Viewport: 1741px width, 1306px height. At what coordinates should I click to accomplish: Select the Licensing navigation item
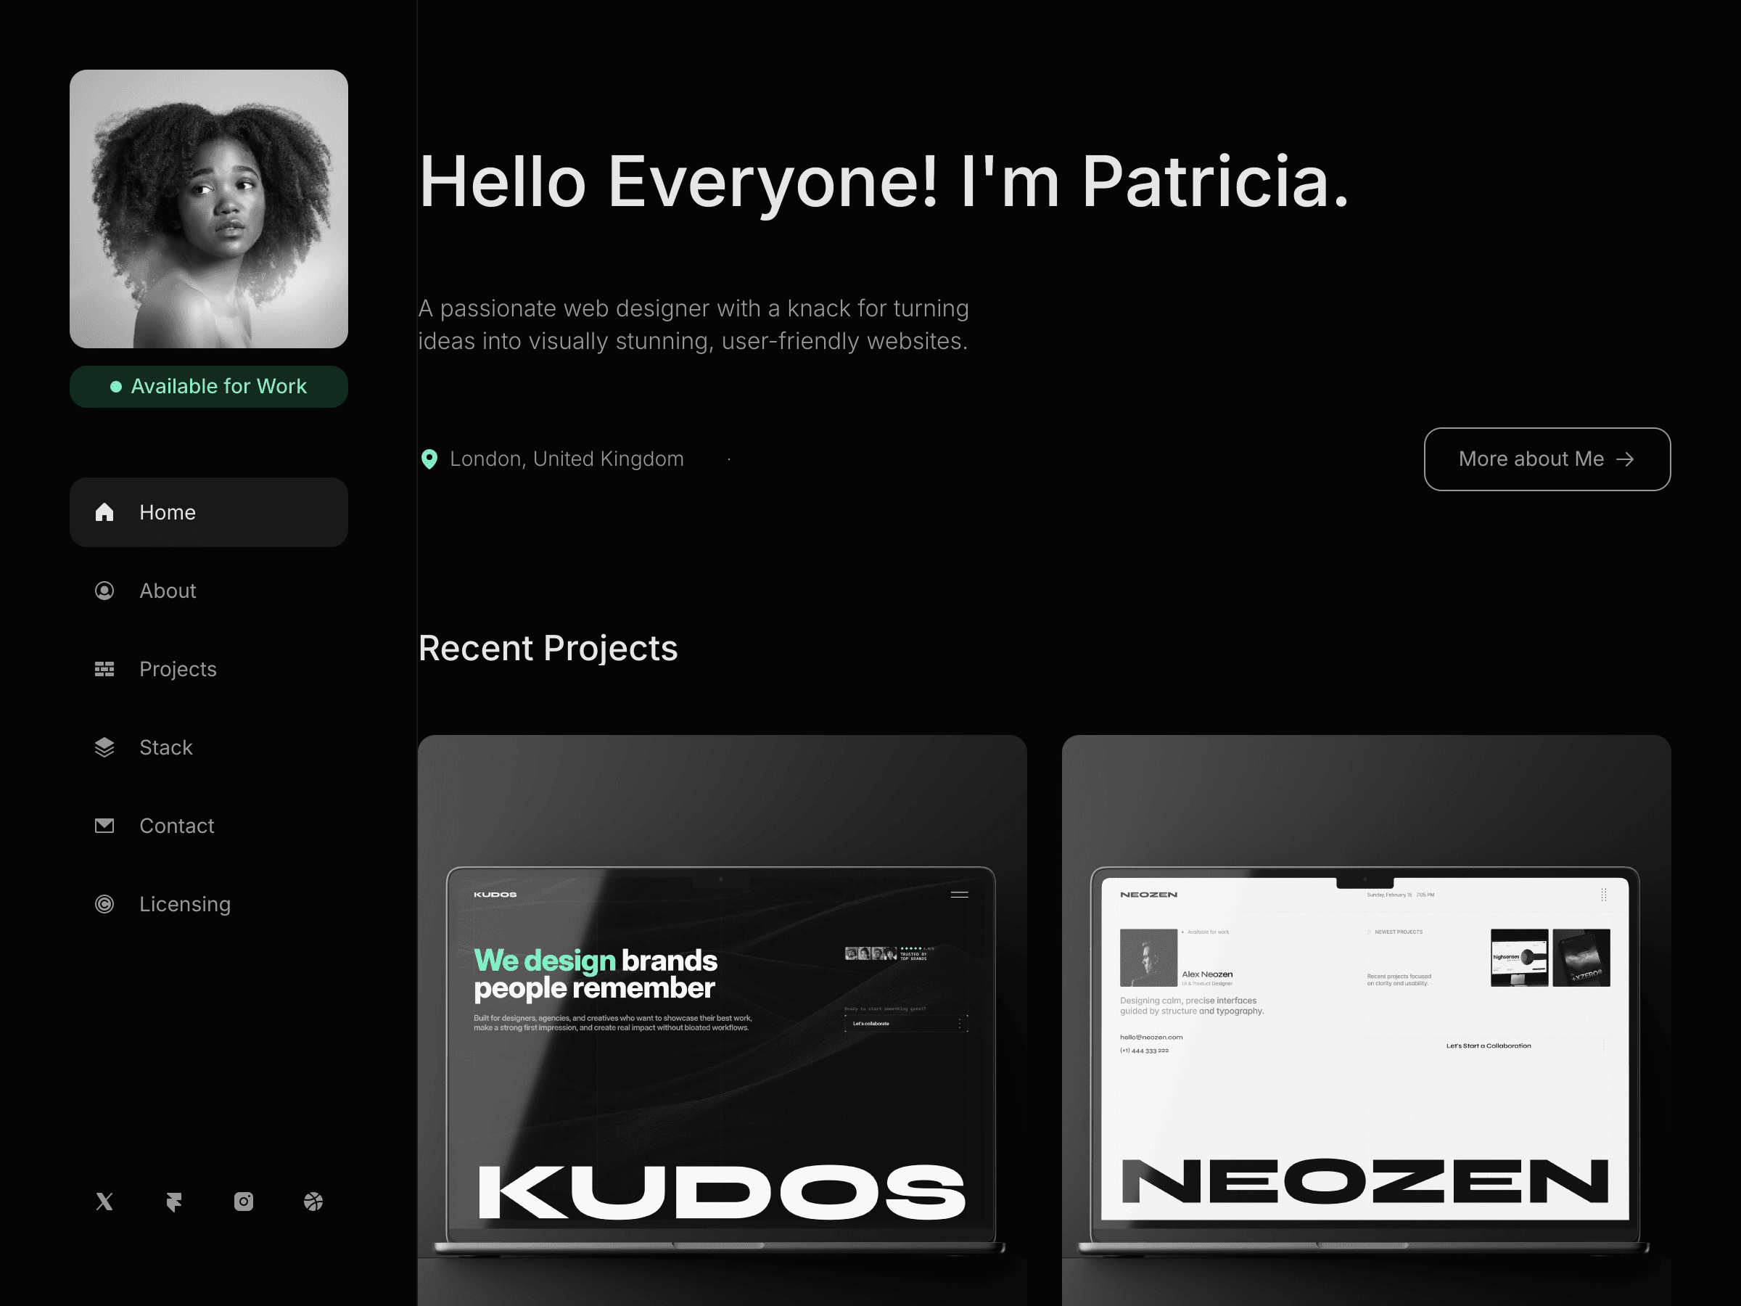click(185, 904)
